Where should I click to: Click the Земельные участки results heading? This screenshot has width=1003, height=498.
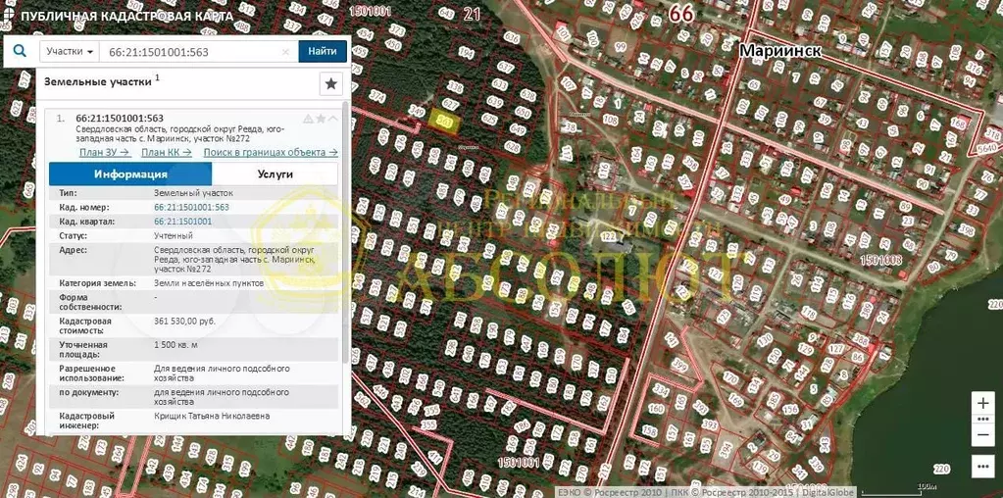tap(97, 81)
